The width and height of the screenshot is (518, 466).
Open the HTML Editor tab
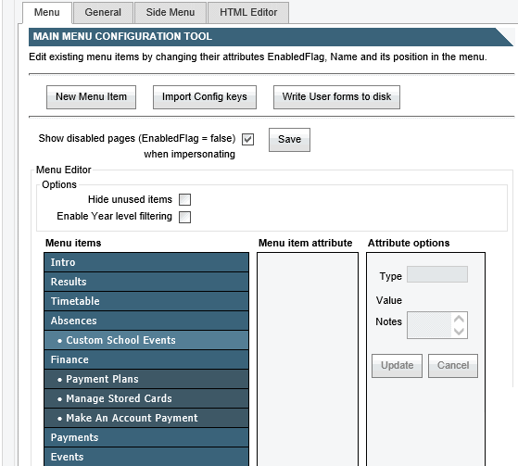[x=248, y=13]
